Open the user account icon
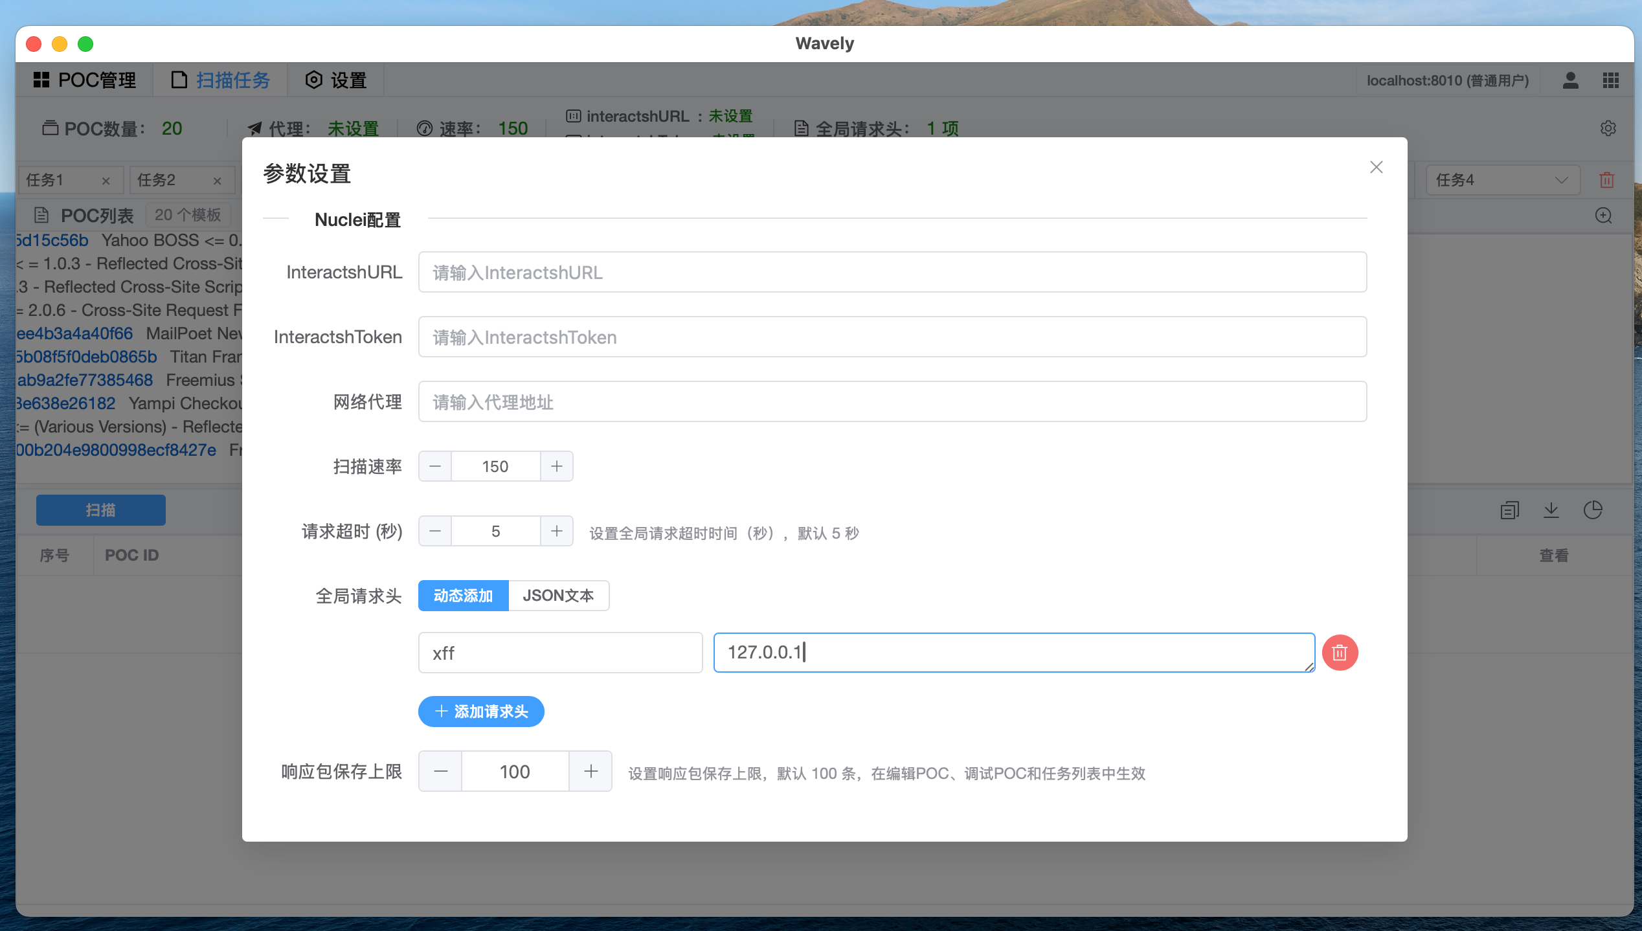The width and height of the screenshot is (1642, 931). click(x=1570, y=80)
